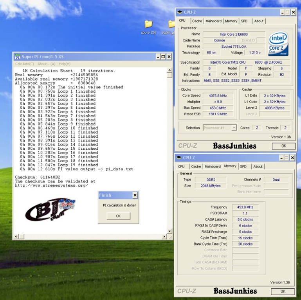The height and width of the screenshot is (300, 301).
Task: Click the Super PI window resize grip
Action: click(x=170, y=237)
